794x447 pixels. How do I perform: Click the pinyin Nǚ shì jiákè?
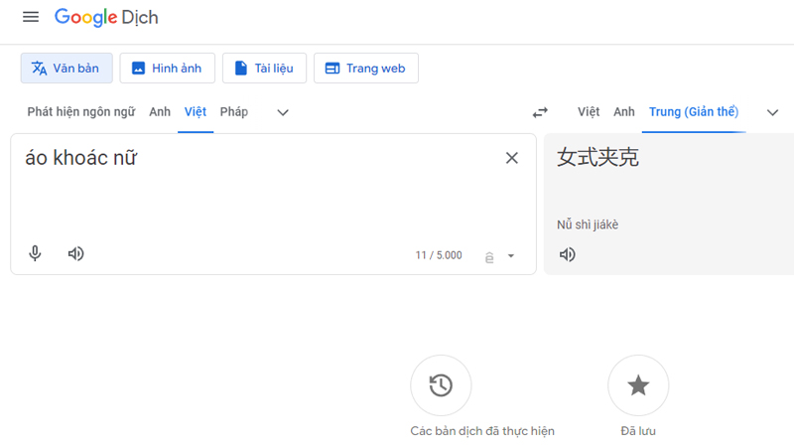tap(588, 224)
